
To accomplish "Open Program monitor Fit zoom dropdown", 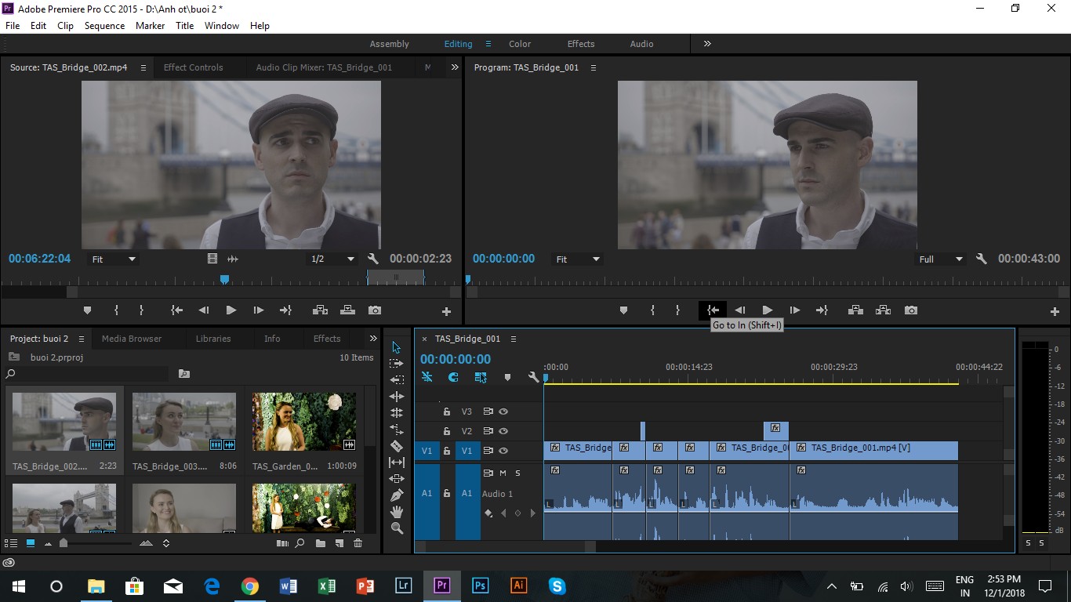I will coord(578,259).
